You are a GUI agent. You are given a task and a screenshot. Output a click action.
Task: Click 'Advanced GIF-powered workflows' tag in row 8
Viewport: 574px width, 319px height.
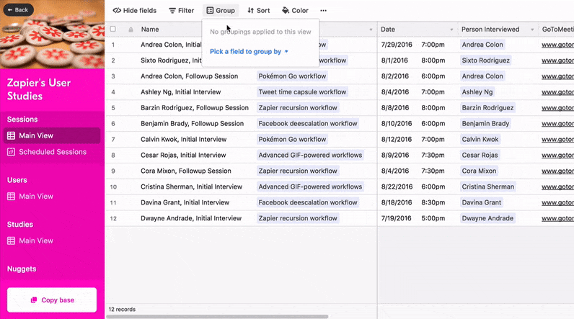[x=310, y=155]
